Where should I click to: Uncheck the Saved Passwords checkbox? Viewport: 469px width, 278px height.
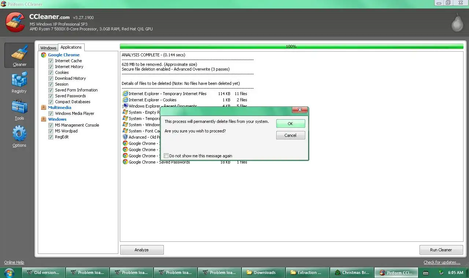(51, 96)
